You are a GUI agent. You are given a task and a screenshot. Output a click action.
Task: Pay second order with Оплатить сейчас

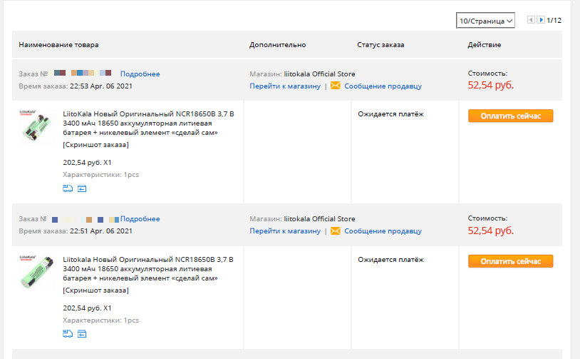510,261
